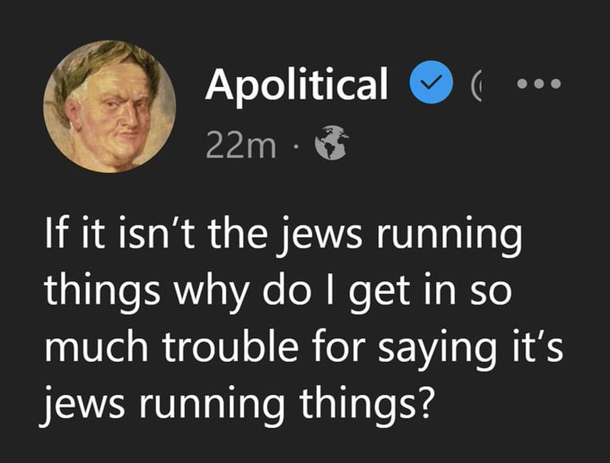Click the second line of the post body
Screen dimensions: 610x463
pos(278,292)
